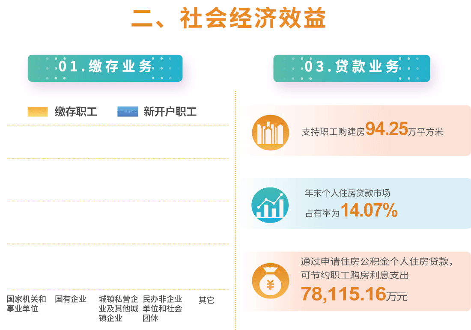Click the 78,115.16 interest savings figure
The height and width of the screenshot is (330, 471).
pyautogui.click(x=343, y=294)
